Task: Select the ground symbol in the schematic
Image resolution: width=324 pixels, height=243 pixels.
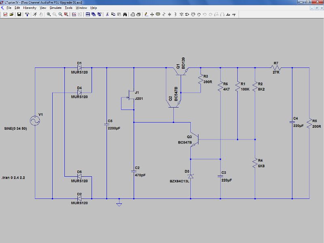Action: [x=119, y=203]
